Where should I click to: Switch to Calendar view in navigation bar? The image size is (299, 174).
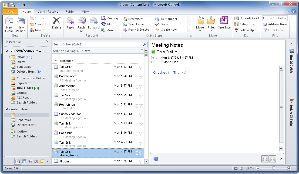click(x=24, y=161)
